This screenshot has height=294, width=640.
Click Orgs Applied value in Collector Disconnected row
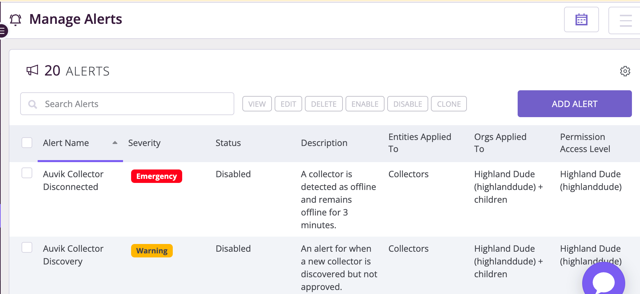[509, 187]
